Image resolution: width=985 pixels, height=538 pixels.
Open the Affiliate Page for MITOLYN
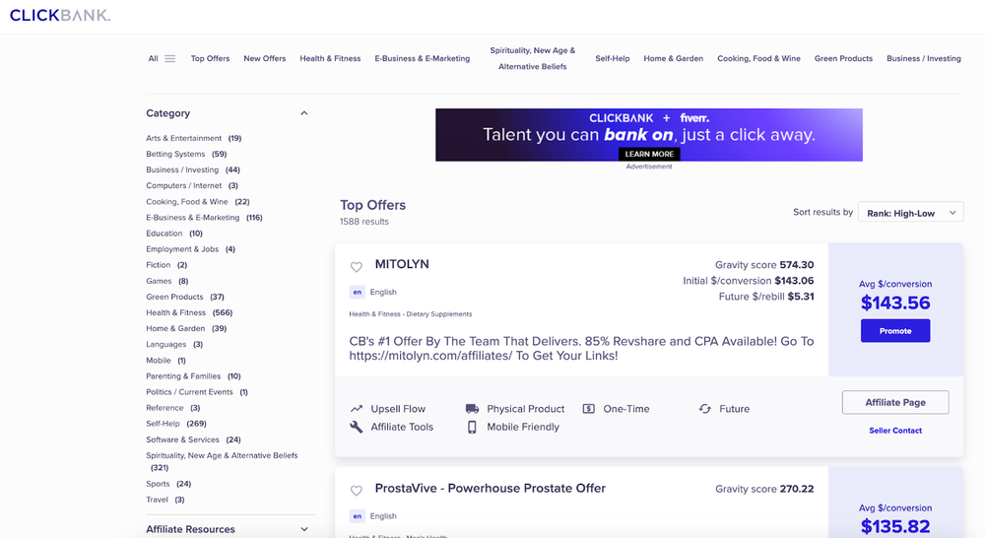[894, 402]
